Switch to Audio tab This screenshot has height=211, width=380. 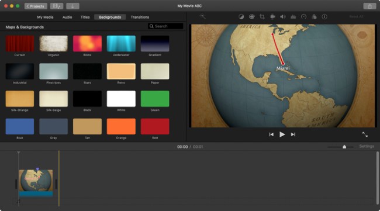(x=67, y=17)
